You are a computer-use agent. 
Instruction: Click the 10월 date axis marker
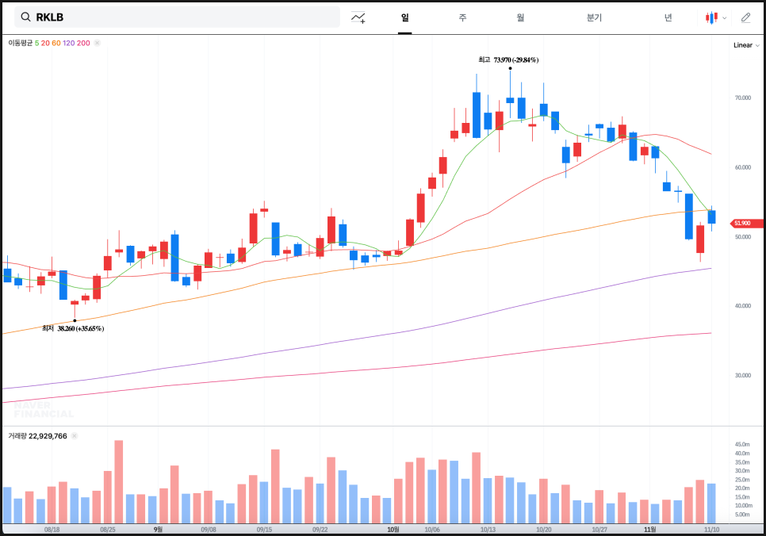pos(393,529)
